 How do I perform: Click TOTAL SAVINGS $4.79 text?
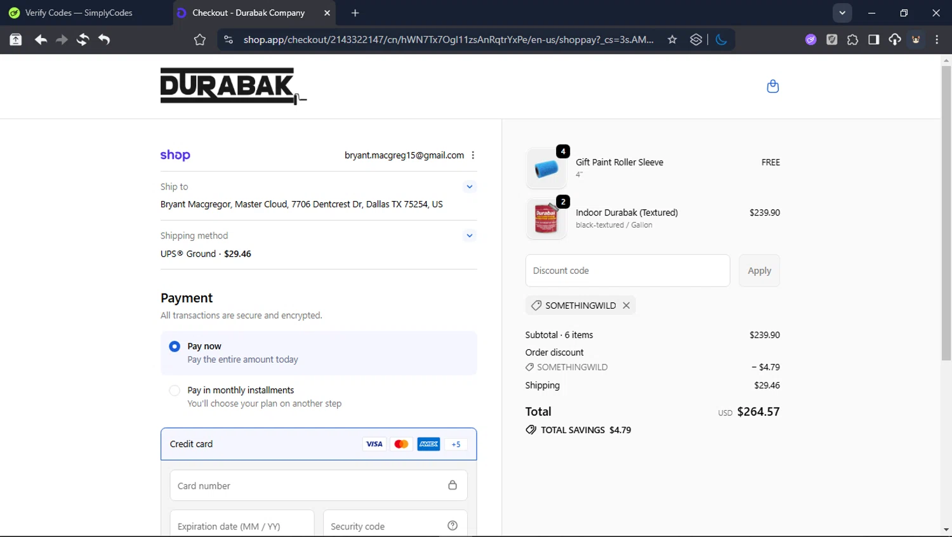(586, 430)
